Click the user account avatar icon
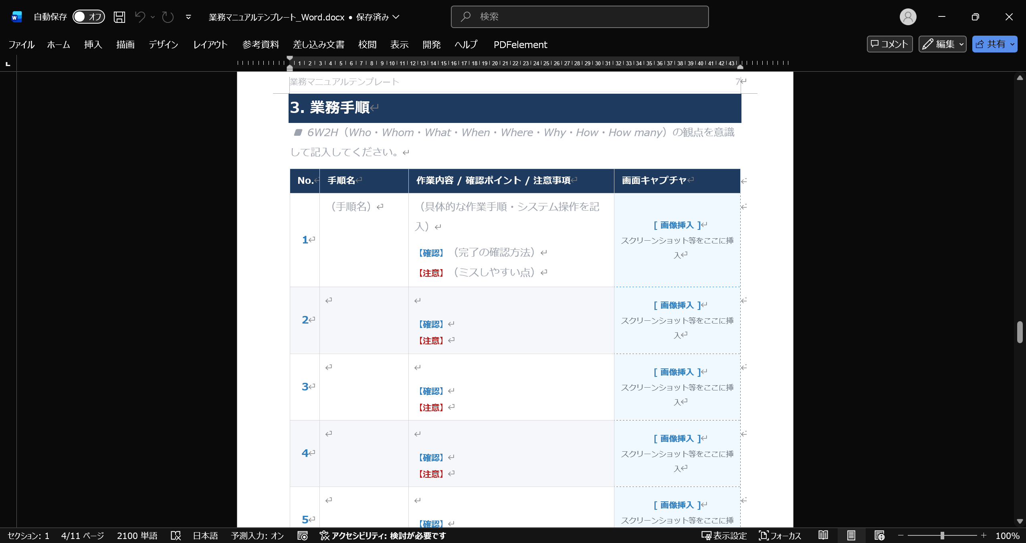Viewport: 1026px width, 543px height. [x=908, y=17]
